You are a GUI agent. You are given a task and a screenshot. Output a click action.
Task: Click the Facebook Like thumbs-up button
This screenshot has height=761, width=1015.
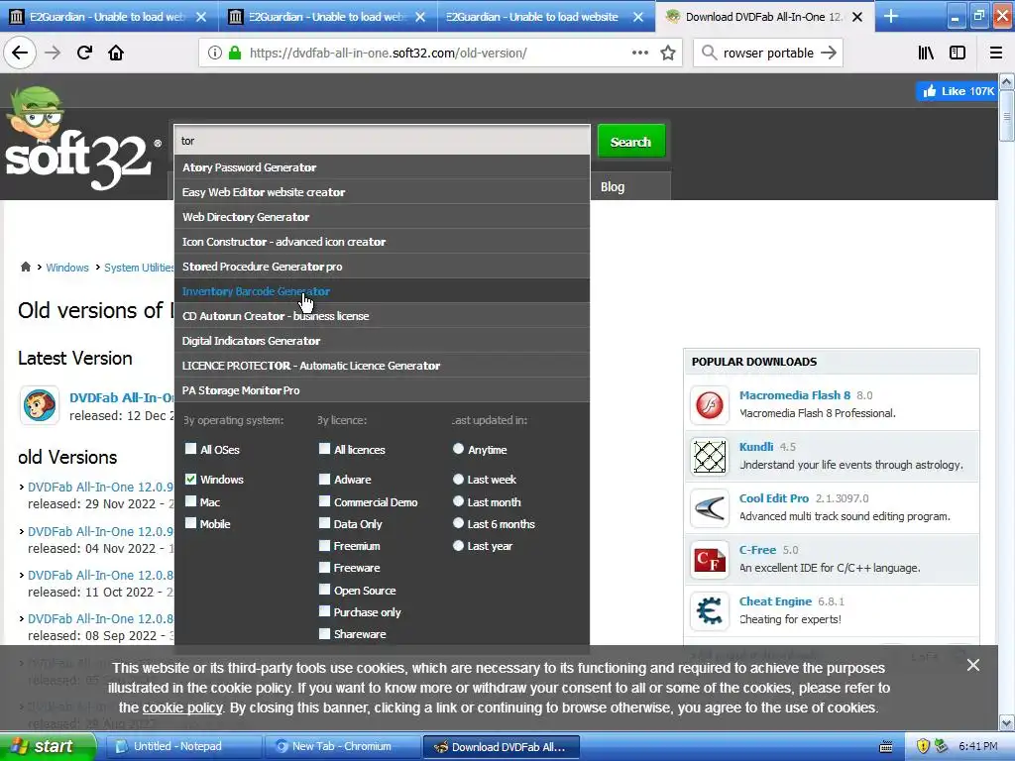tap(958, 91)
